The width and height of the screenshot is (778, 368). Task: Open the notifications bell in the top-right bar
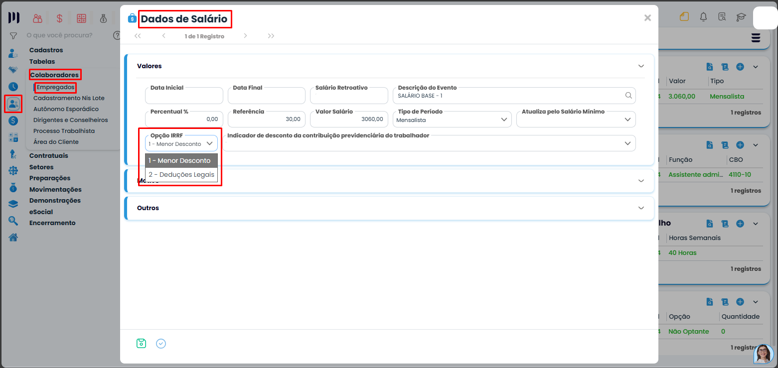(703, 17)
